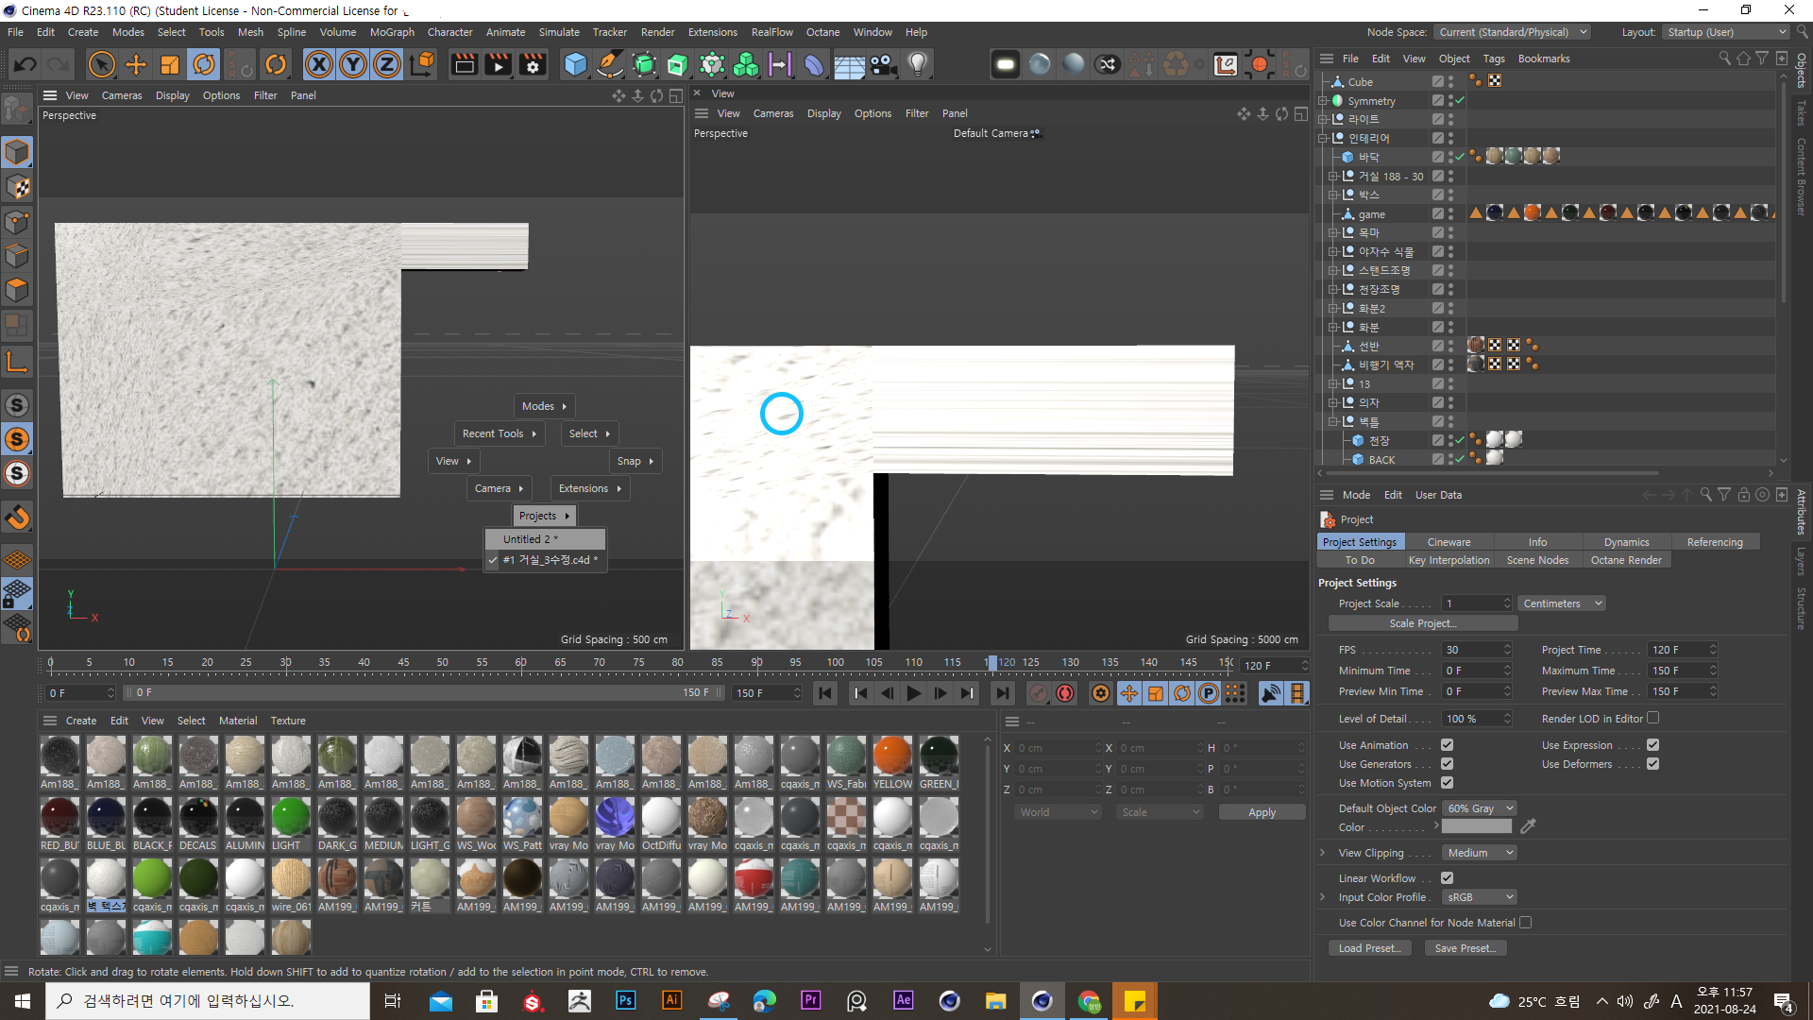Click Scale Project button

click(1423, 623)
